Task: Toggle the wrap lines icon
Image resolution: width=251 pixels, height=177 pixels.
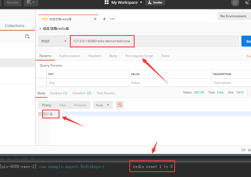Action: (x=120, y=105)
